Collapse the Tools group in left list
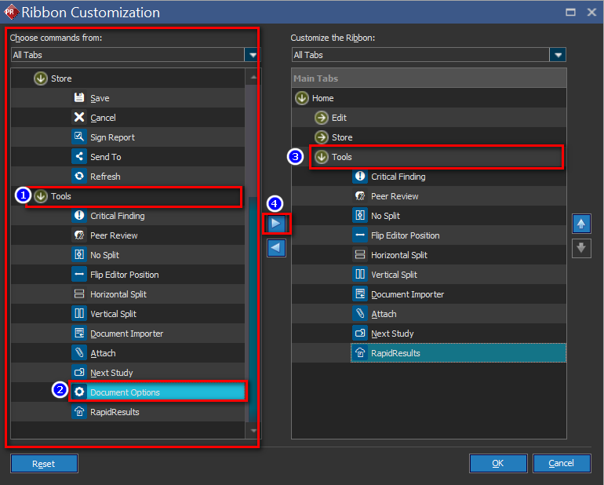This screenshot has height=485, width=604. point(41,196)
